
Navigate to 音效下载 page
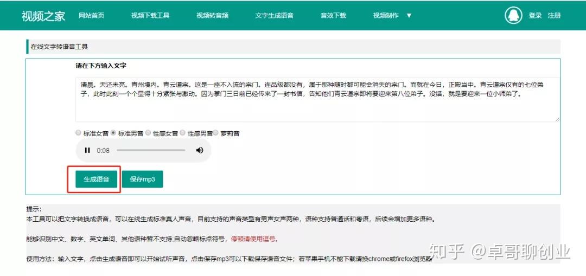coord(333,16)
